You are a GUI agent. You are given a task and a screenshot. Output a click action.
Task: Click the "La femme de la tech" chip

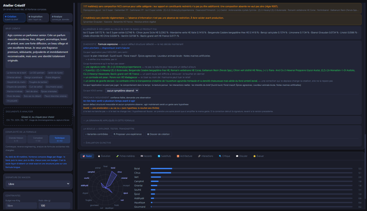tap(16, 73)
